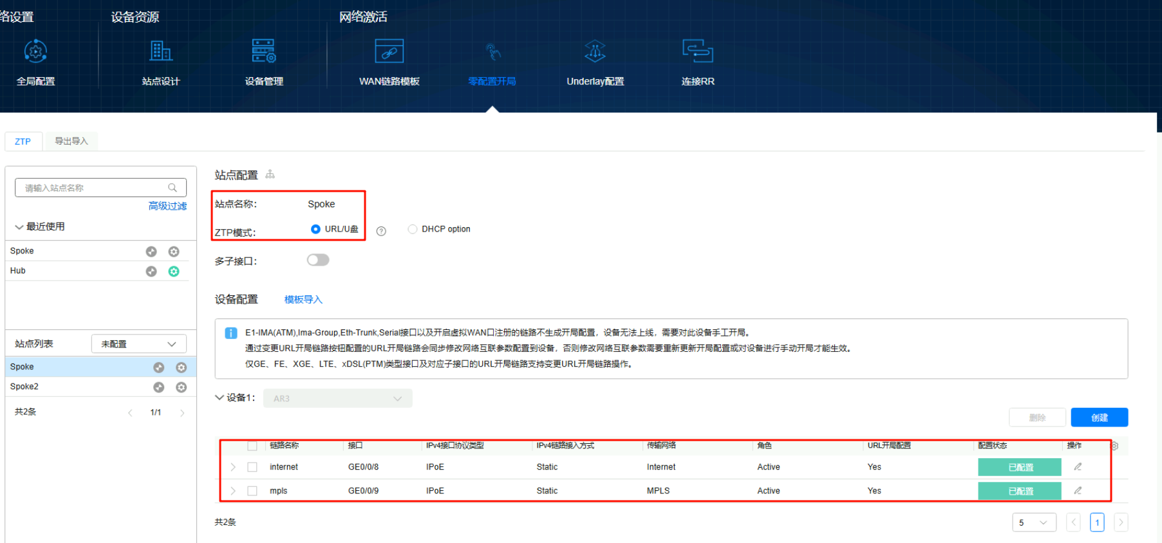This screenshot has width=1162, height=543.
Task: Toggle the 多子接口 switch
Action: tap(318, 260)
